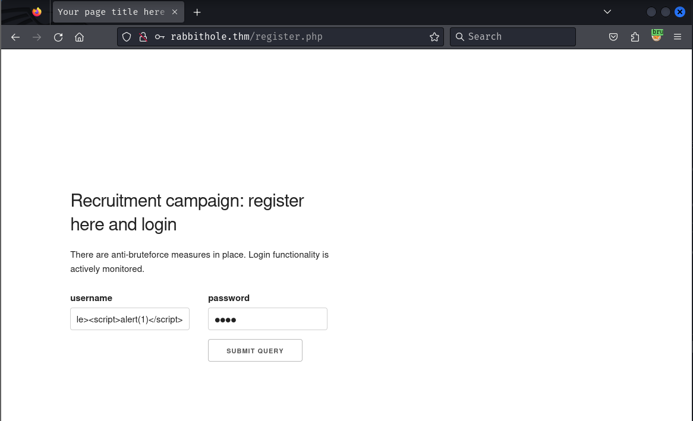The image size is (693, 421).
Task: Click the Search box in toolbar
Action: tap(517, 37)
